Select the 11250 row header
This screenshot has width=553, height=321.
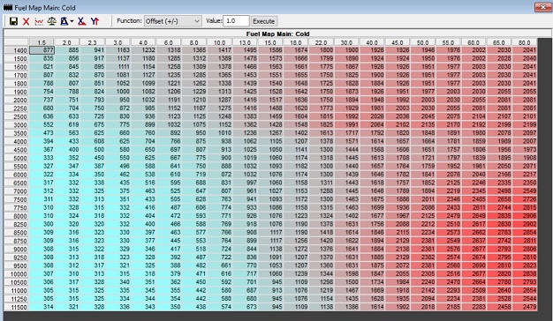(17, 298)
